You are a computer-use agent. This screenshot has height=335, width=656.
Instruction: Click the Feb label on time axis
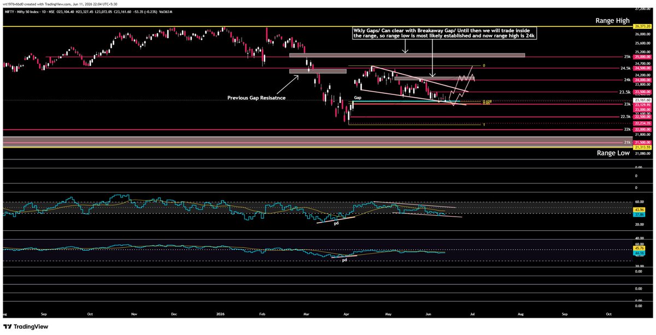pyautogui.click(x=262, y=314)
